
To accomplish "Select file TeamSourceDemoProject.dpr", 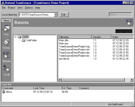I will (74, 53).
